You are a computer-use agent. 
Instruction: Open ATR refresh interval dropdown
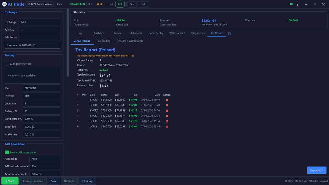click(45, 166)
